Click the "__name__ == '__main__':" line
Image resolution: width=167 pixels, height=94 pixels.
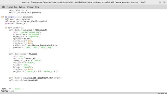pos(12,89)
